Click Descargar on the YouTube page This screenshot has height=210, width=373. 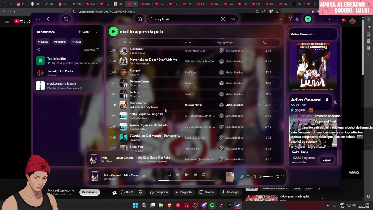231,192
